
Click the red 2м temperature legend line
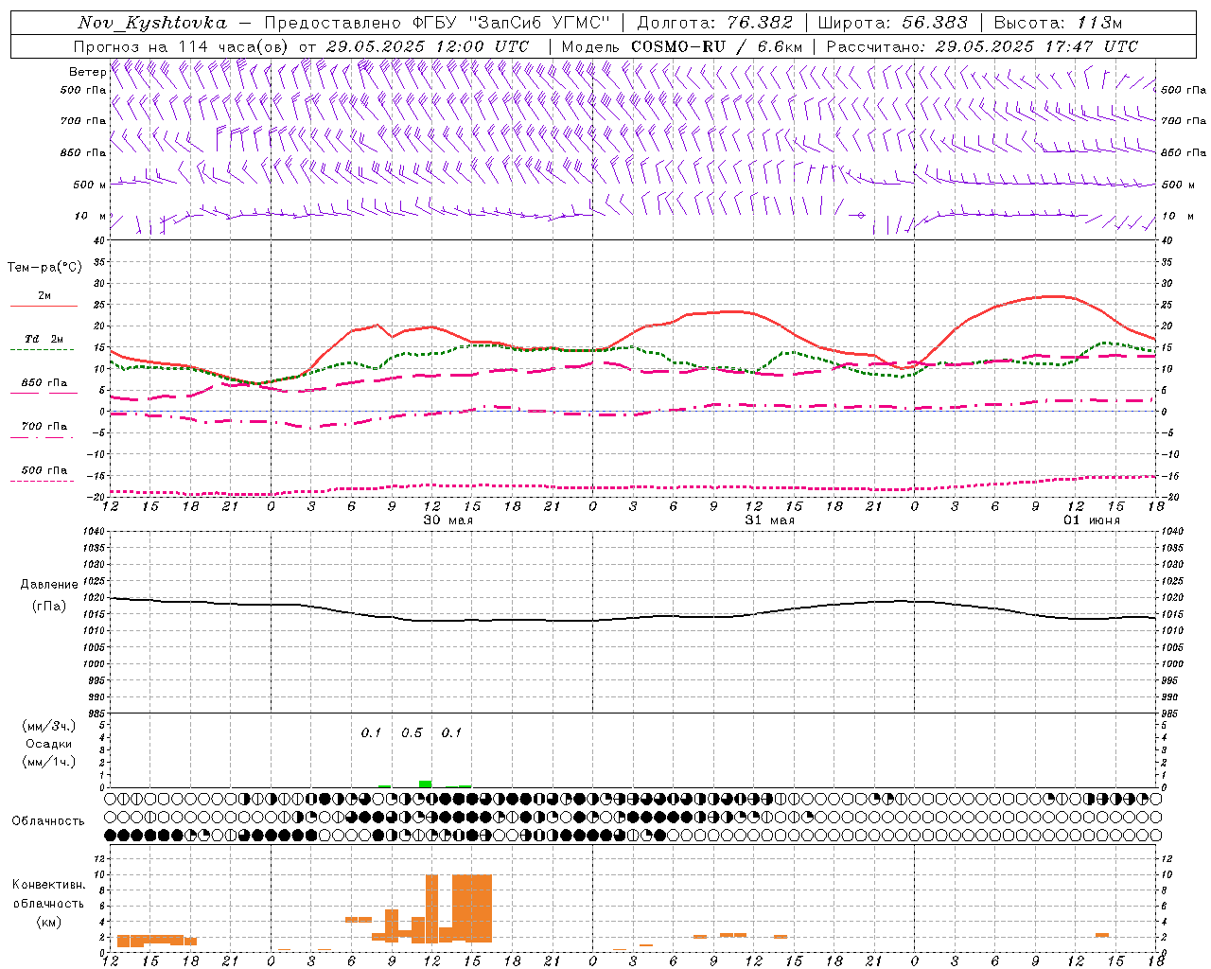click(44, 306)
